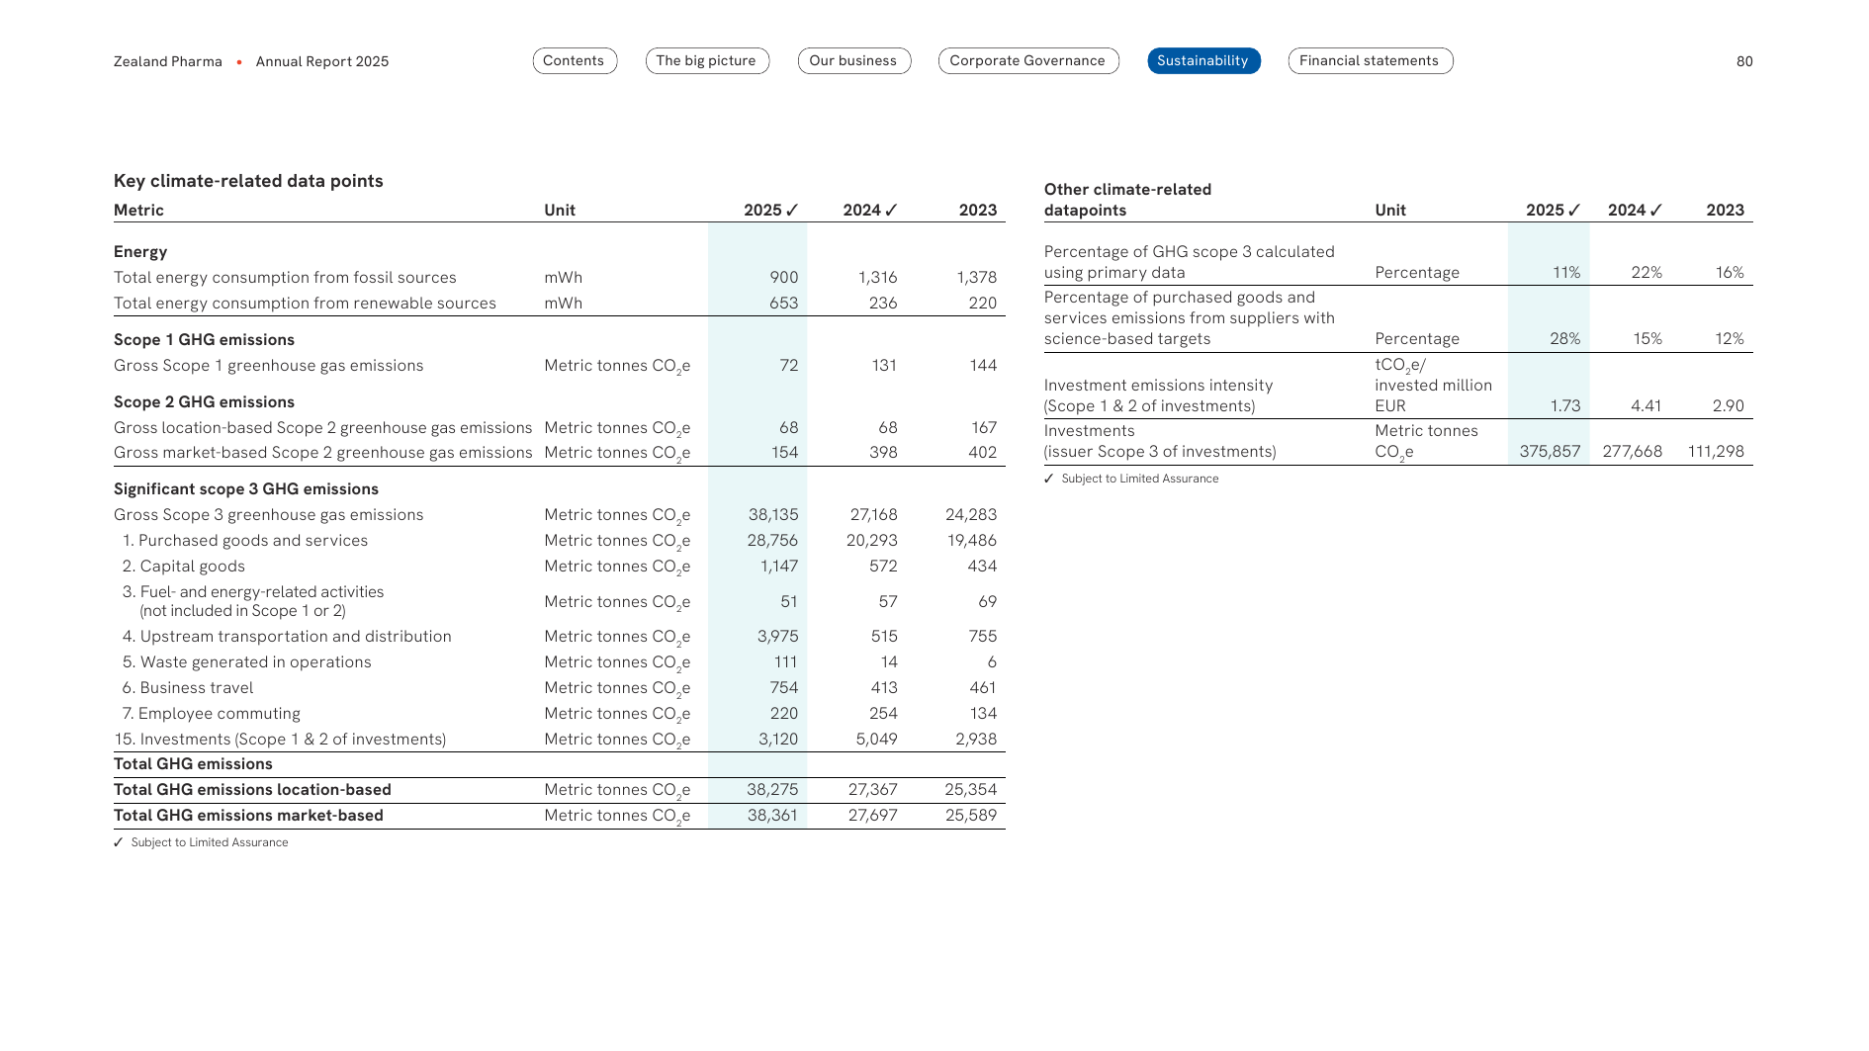Click Capital goods 2025 value 1,147
This screenshot has width=1869, height=1051.
point(779,567)
